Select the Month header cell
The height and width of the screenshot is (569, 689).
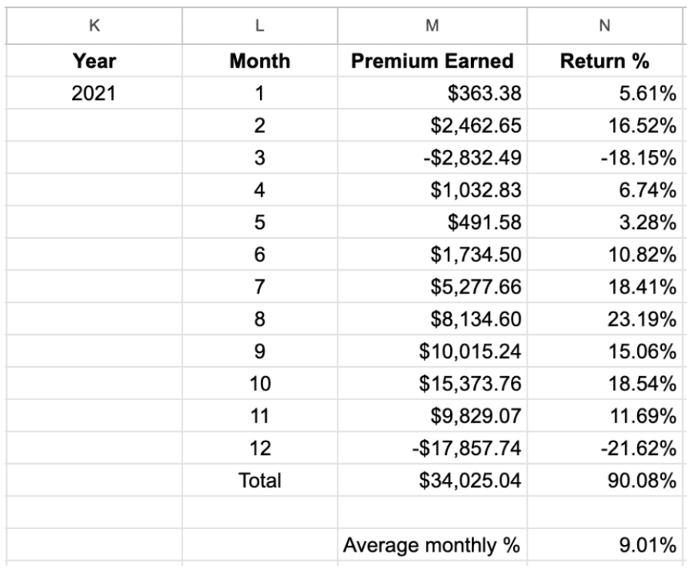[259, 61]
